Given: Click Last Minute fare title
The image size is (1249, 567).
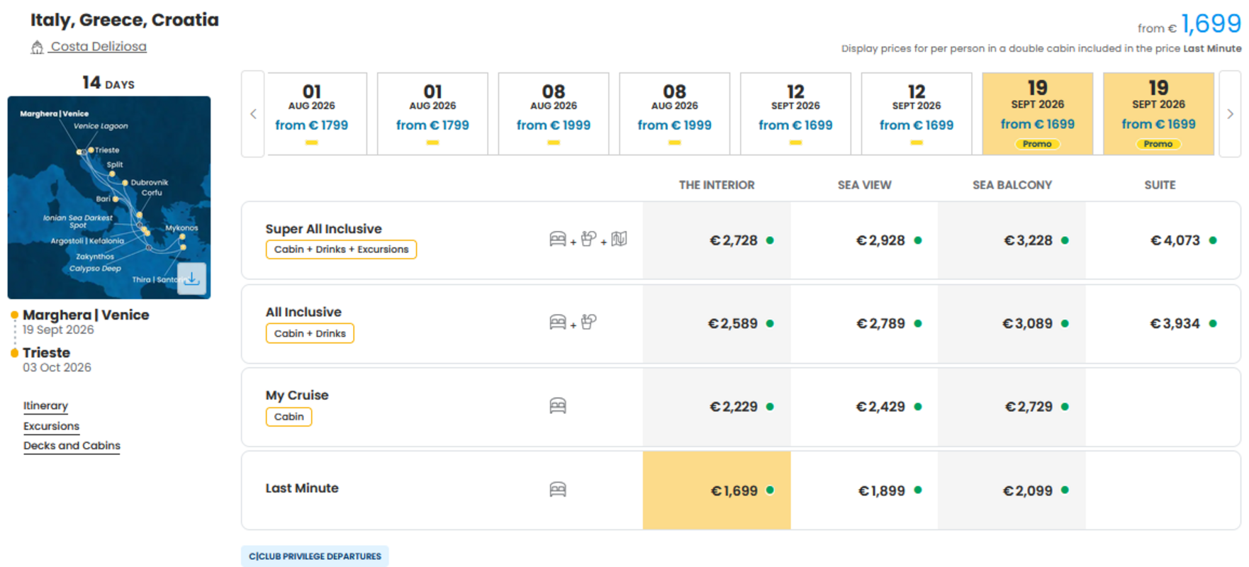Looking at the screenshot, I should pyautogui.click(x=302, y=488).
